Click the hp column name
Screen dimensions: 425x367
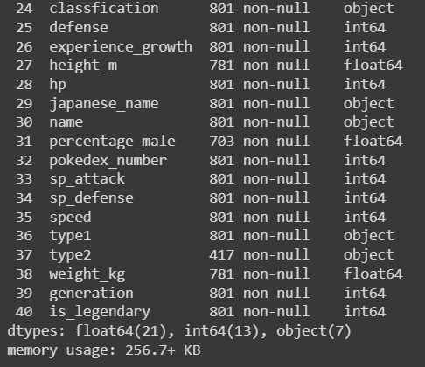pos(58,85)
